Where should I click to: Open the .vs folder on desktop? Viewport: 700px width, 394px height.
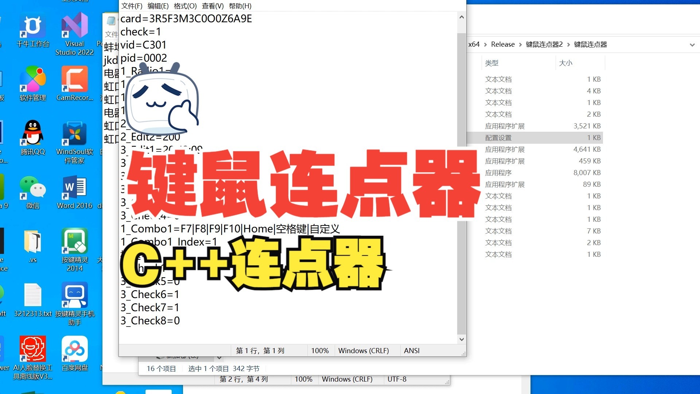coord(33,246)
